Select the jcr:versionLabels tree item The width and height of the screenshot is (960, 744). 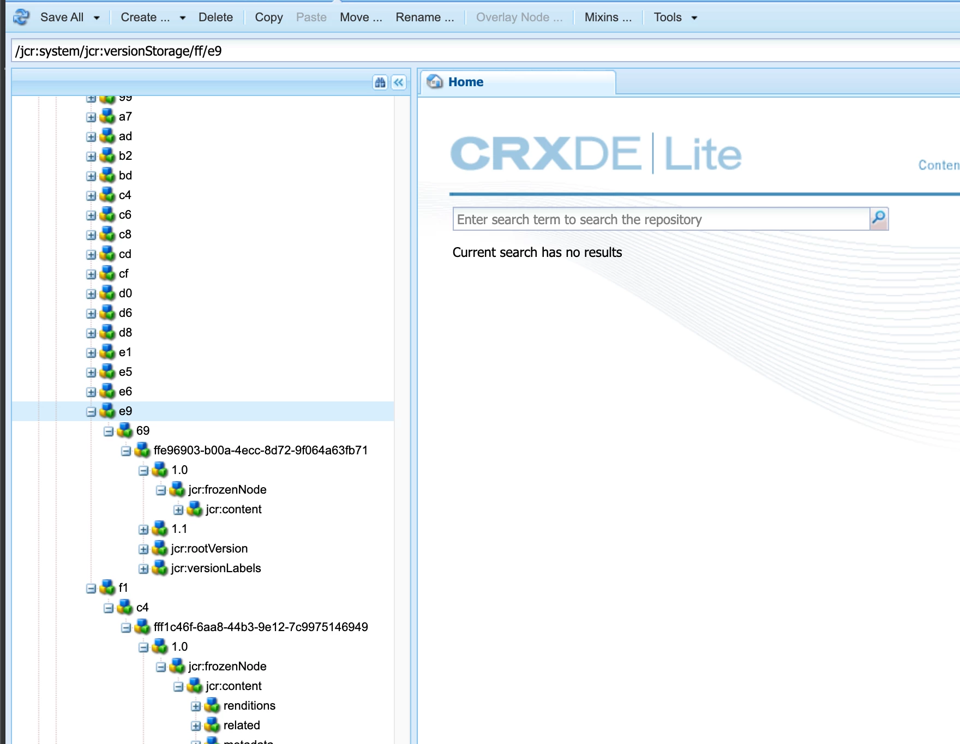click(x=216, y=568)
